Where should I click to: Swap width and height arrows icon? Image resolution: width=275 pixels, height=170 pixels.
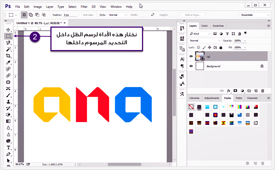click(153, 15)
